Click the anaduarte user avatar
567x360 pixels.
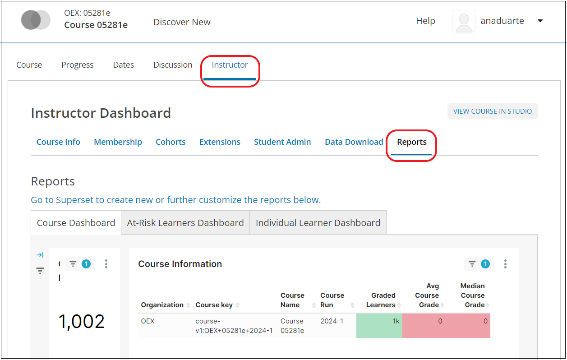(x=463, y=22)
